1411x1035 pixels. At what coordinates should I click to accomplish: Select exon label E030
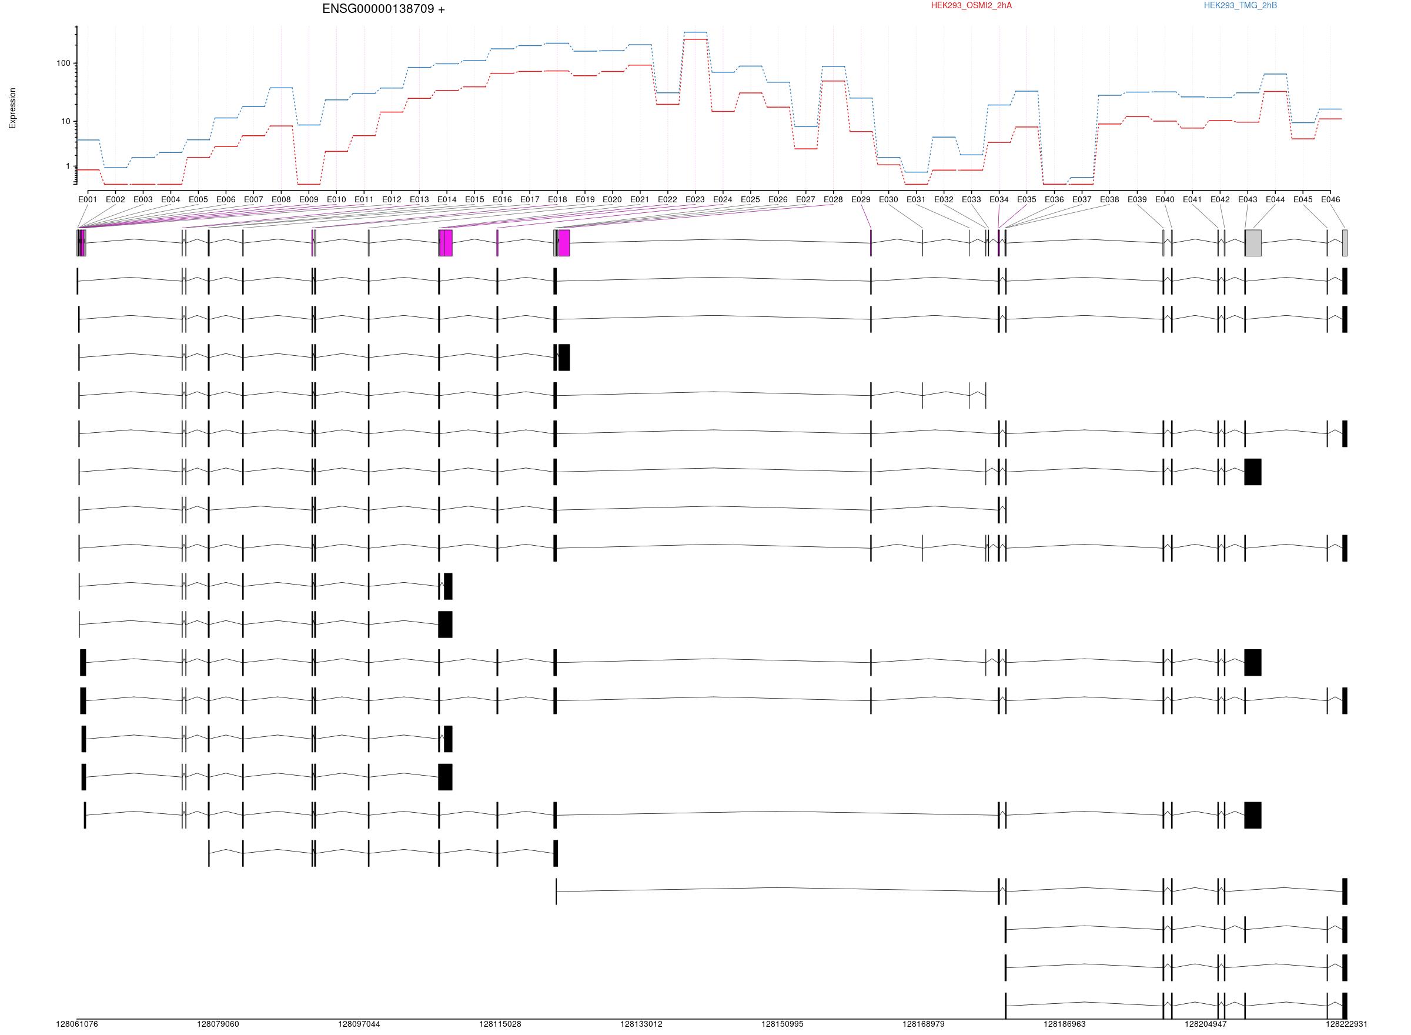click(x=889, y=200)
